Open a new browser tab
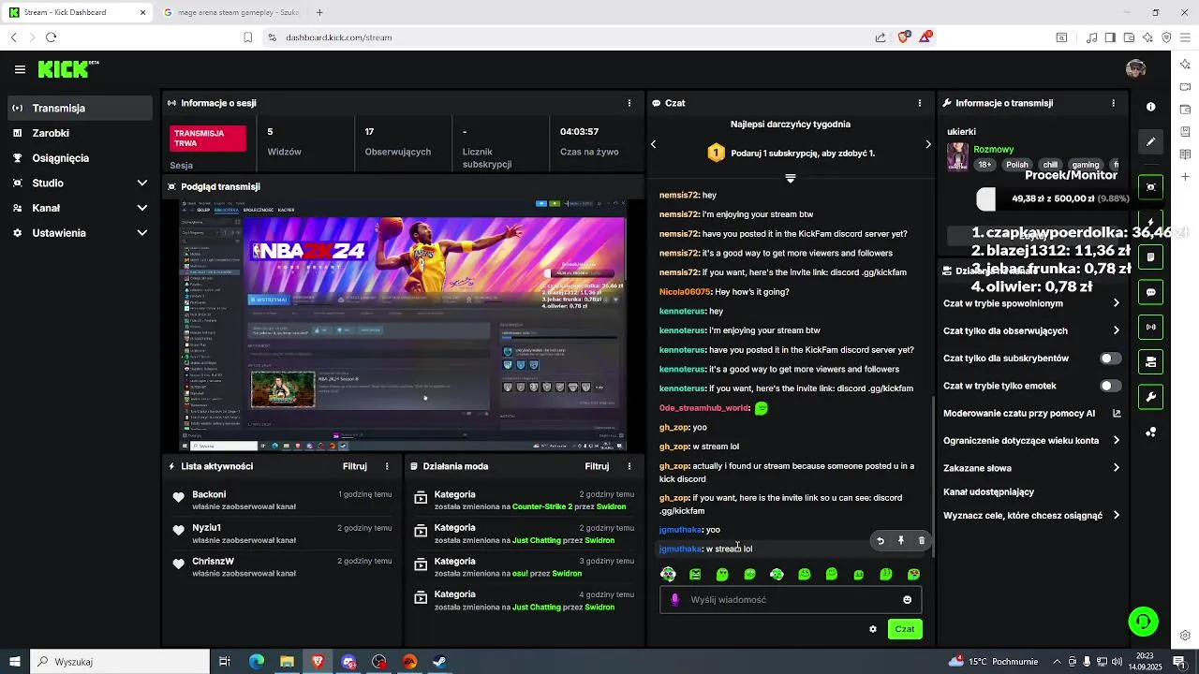This screenshot has height=674, width=1199. coord(319,12)
